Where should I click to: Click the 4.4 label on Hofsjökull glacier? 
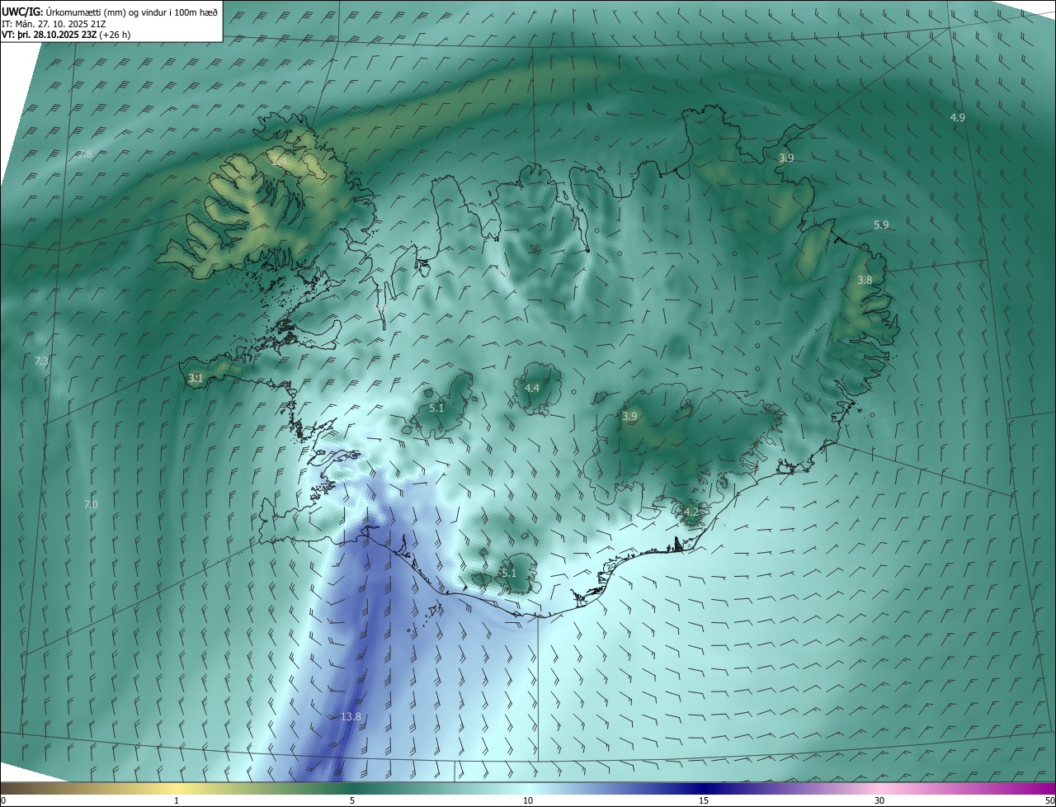pyautogui.click(x=532, y=388)
